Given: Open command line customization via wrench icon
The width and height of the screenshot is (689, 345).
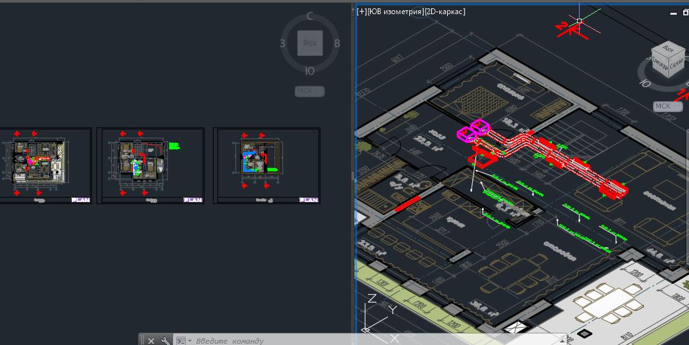Looking at the screenshot, I should (x=165, y=340).
